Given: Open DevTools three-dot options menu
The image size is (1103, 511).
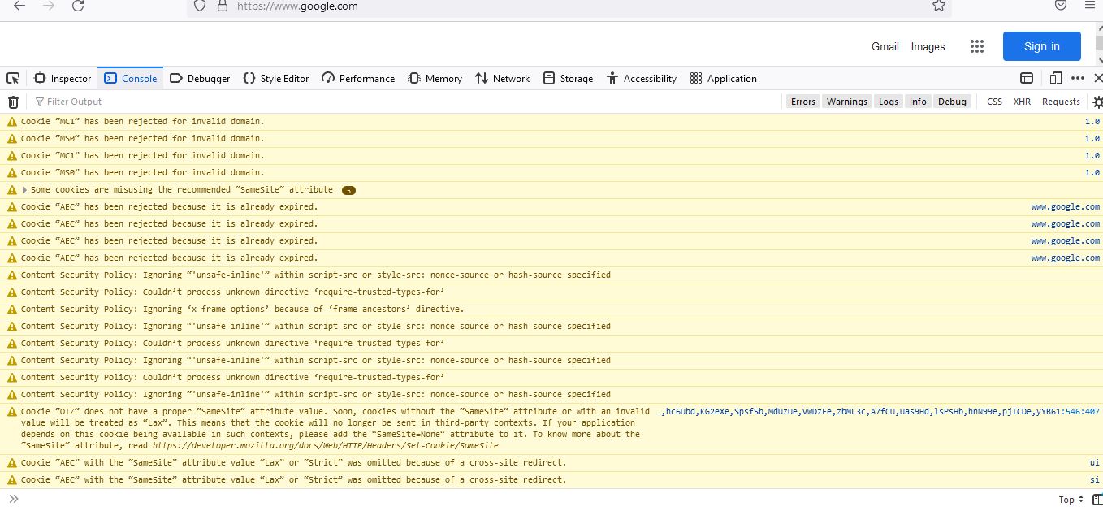Looking at the screenshot, I should (1077, 79).
